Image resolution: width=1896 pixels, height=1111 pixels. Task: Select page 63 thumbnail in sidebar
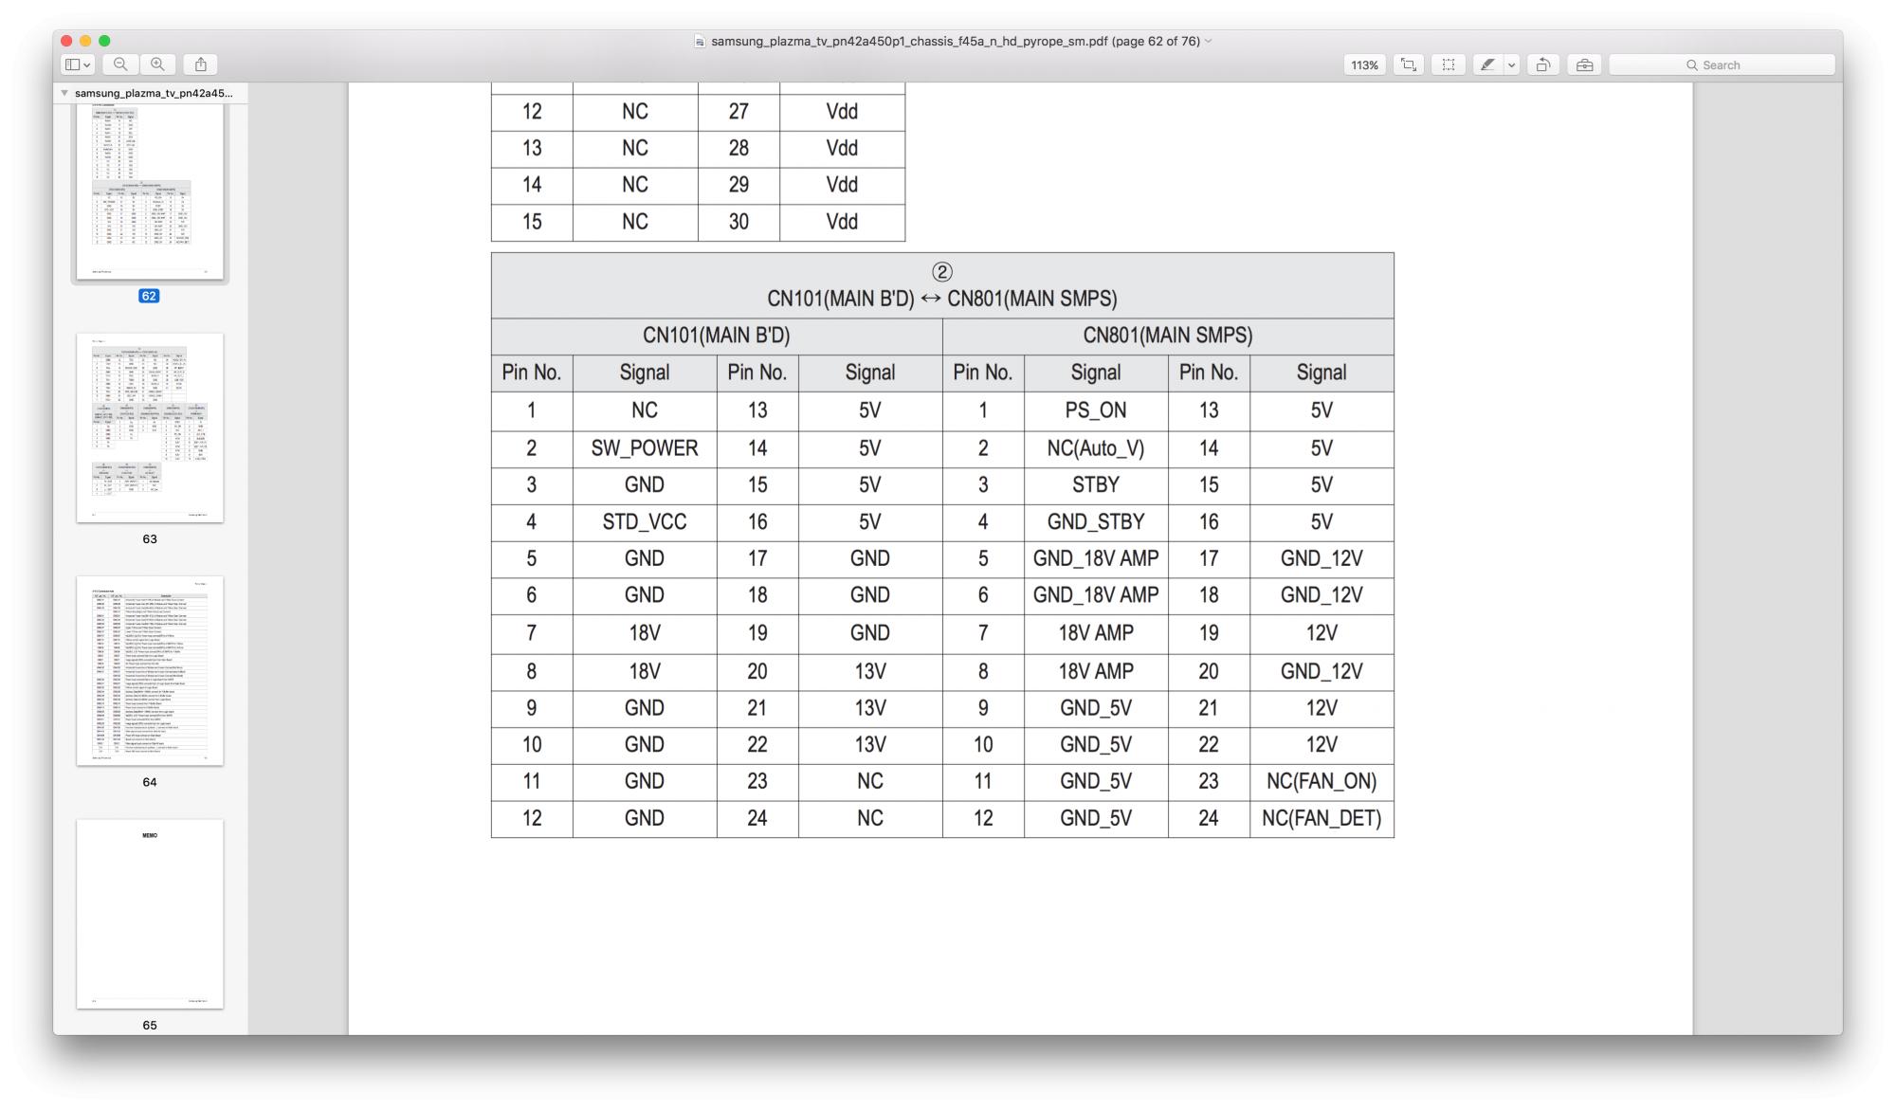click(x=150, y=427)
